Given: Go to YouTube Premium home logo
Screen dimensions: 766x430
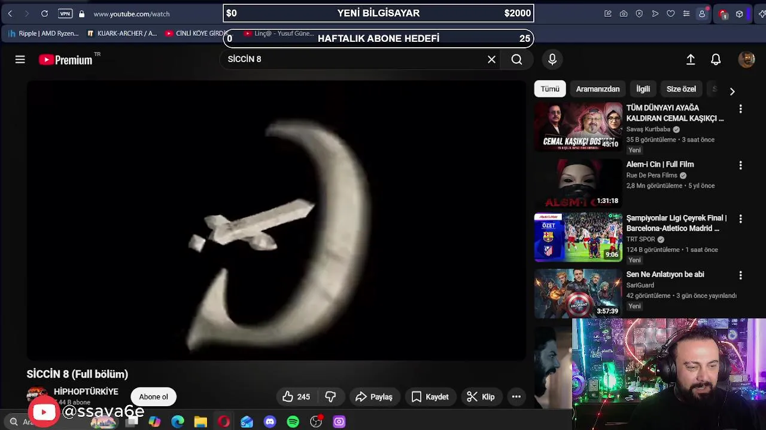Looking at the screenshot, I should 66,59.
